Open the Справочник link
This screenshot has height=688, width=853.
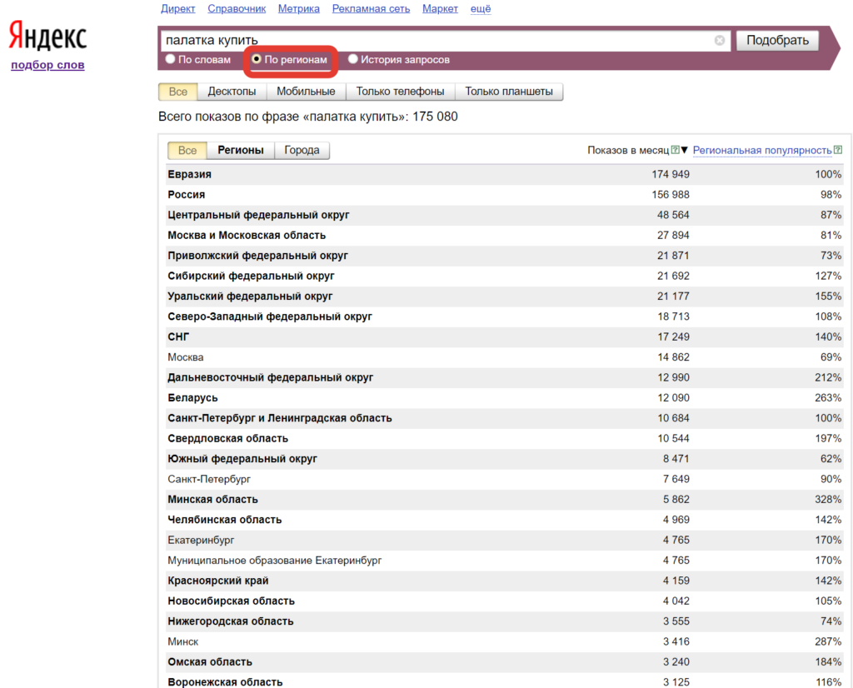click(x=237, y=8)
